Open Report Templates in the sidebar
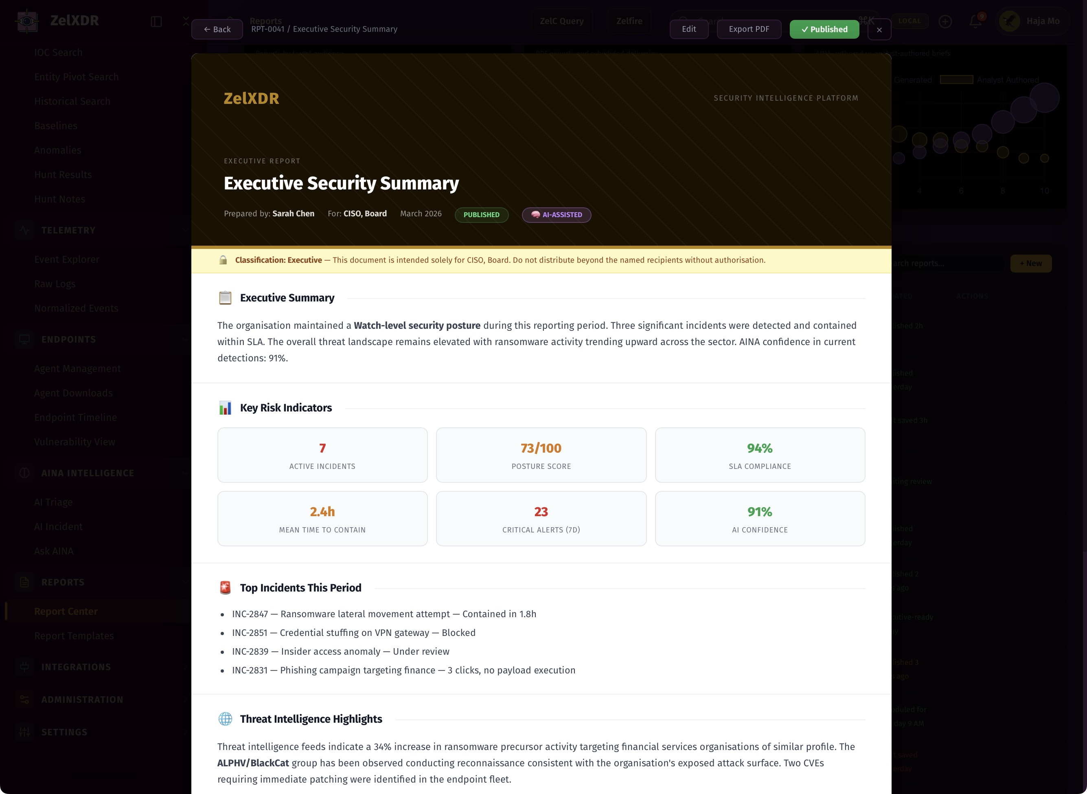Screen dimensions: 1087x794 [x=74, y=636]
